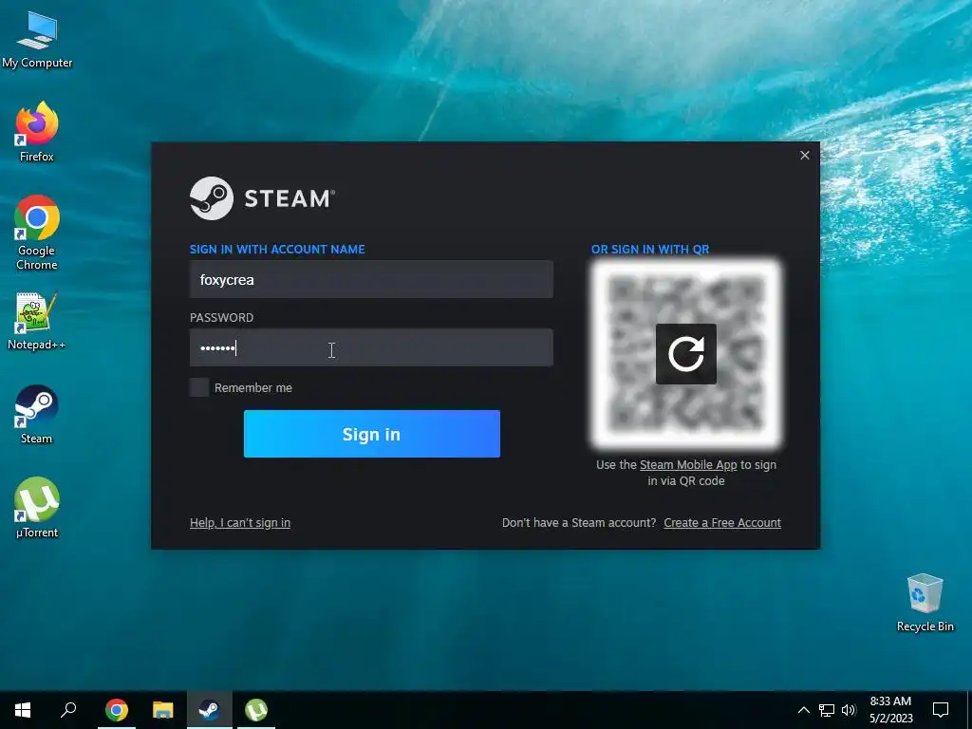Refresh the Steam QR code
This screenshot has width=972, height=729.
[685, 354]
